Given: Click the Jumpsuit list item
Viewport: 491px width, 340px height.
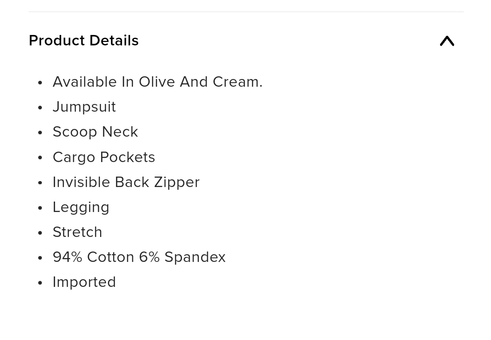Looking at the screenshot, I should click(84, 107).
